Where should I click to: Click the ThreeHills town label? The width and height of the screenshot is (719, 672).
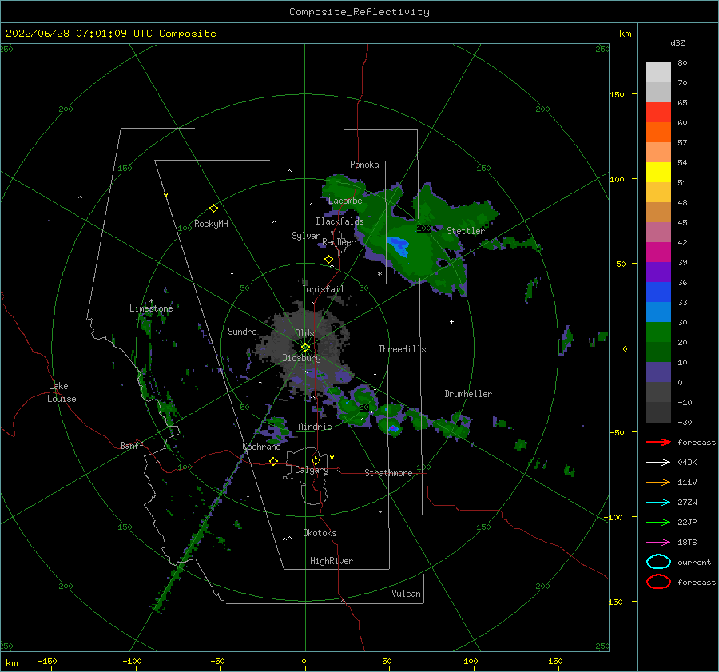tap(402, 349)
